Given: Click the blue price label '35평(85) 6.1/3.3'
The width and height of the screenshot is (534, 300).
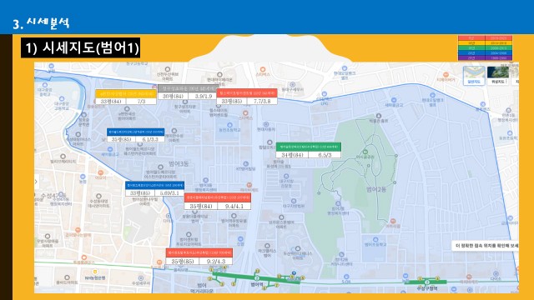Looking at the screenshot, I should point(135,135).
